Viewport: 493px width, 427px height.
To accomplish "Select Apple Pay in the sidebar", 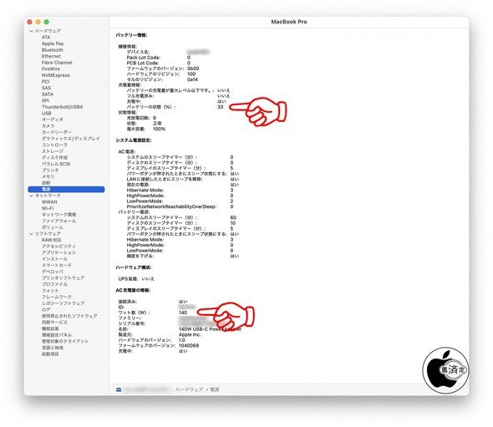I will (53, 43).
